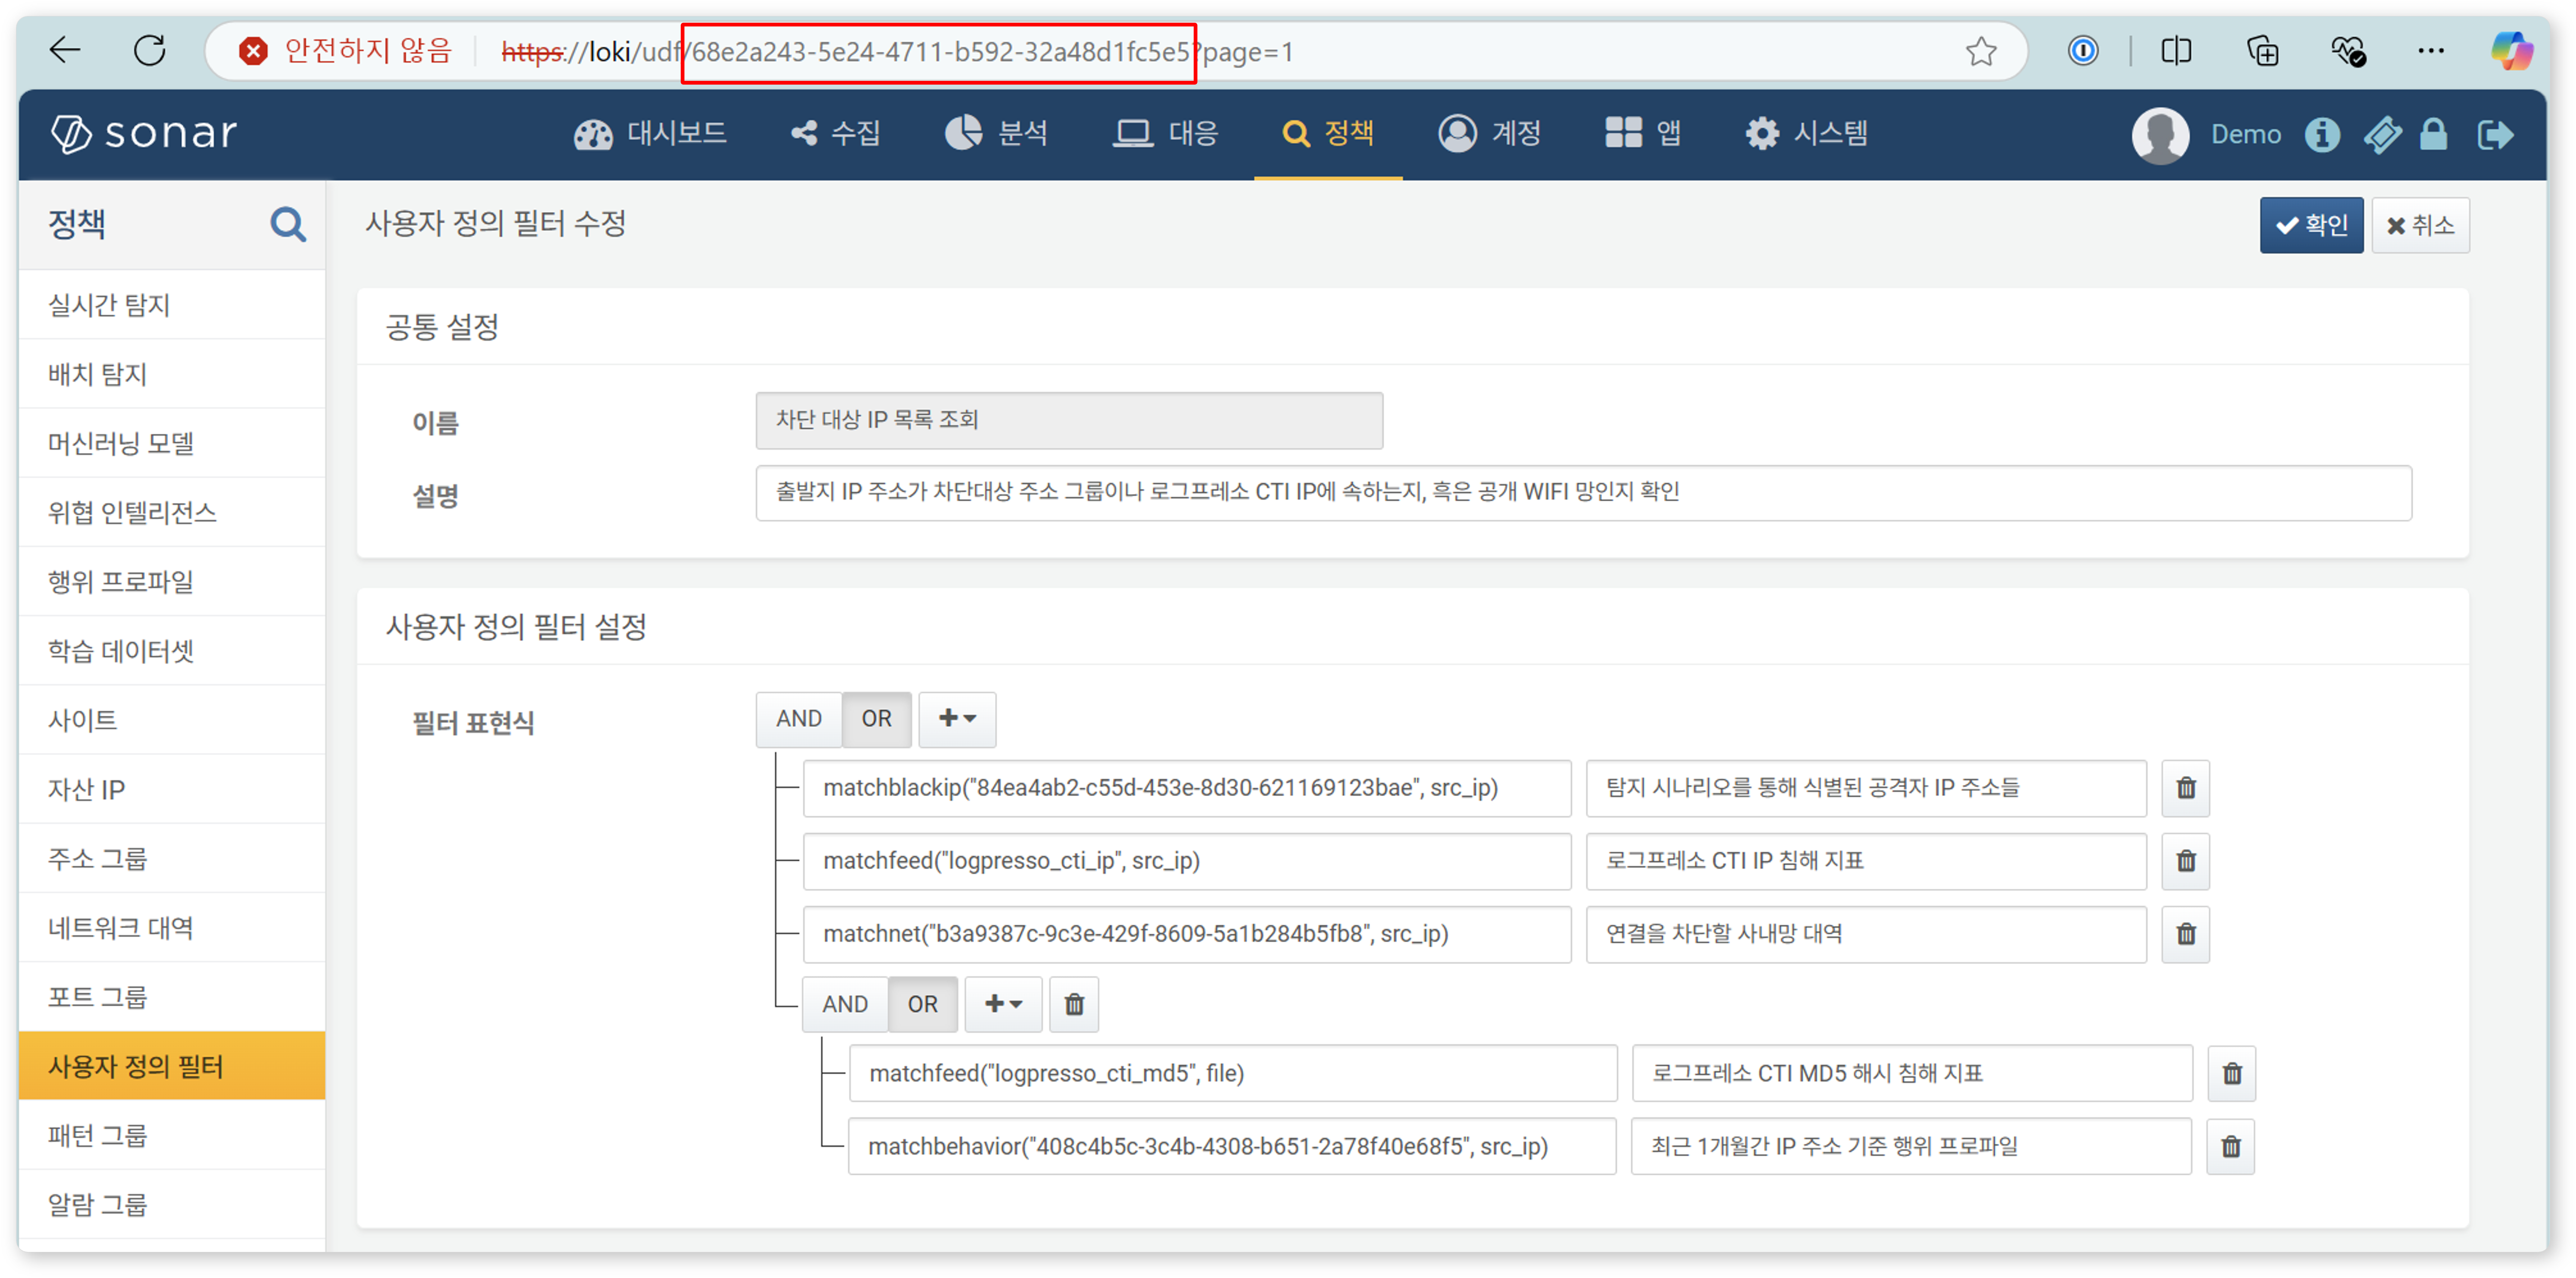
Task: Open 자산 IP in the sidebar
Action: 172,789
